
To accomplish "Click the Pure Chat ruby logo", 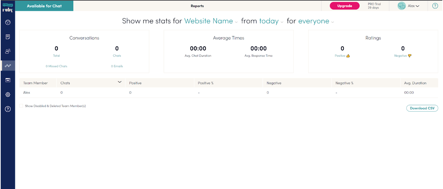I will point(8,8).
